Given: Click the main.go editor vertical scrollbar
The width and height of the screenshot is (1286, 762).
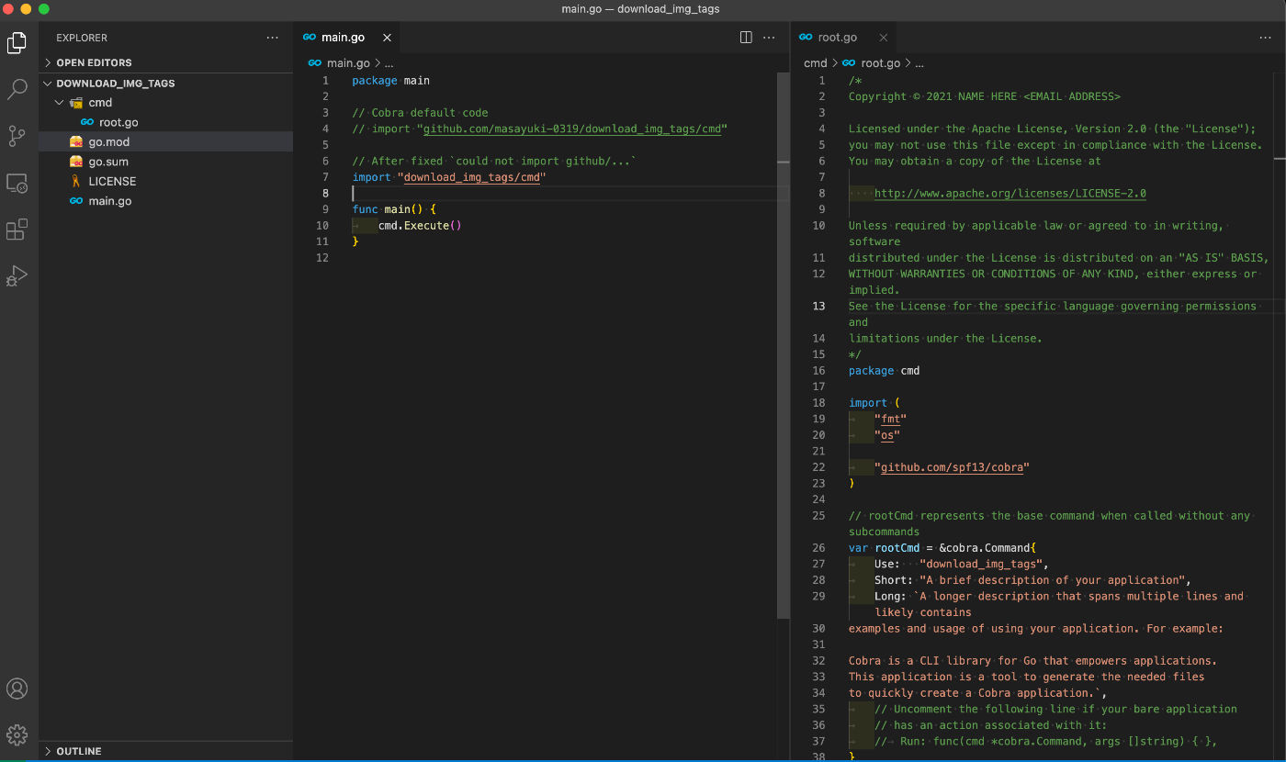Looking at the screenshot, I should point(783,344).
